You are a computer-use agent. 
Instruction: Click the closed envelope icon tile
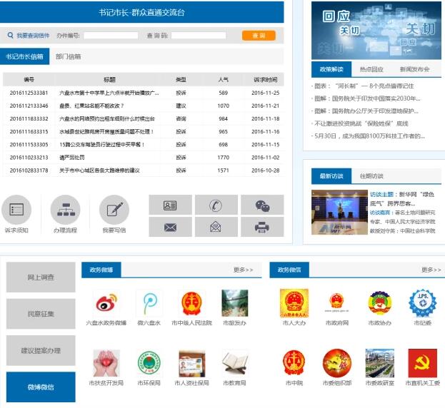click(170, 228)
